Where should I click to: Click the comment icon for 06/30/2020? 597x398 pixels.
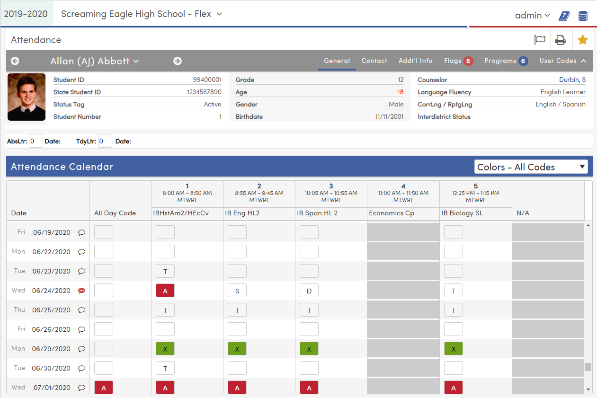coord(81,368)
